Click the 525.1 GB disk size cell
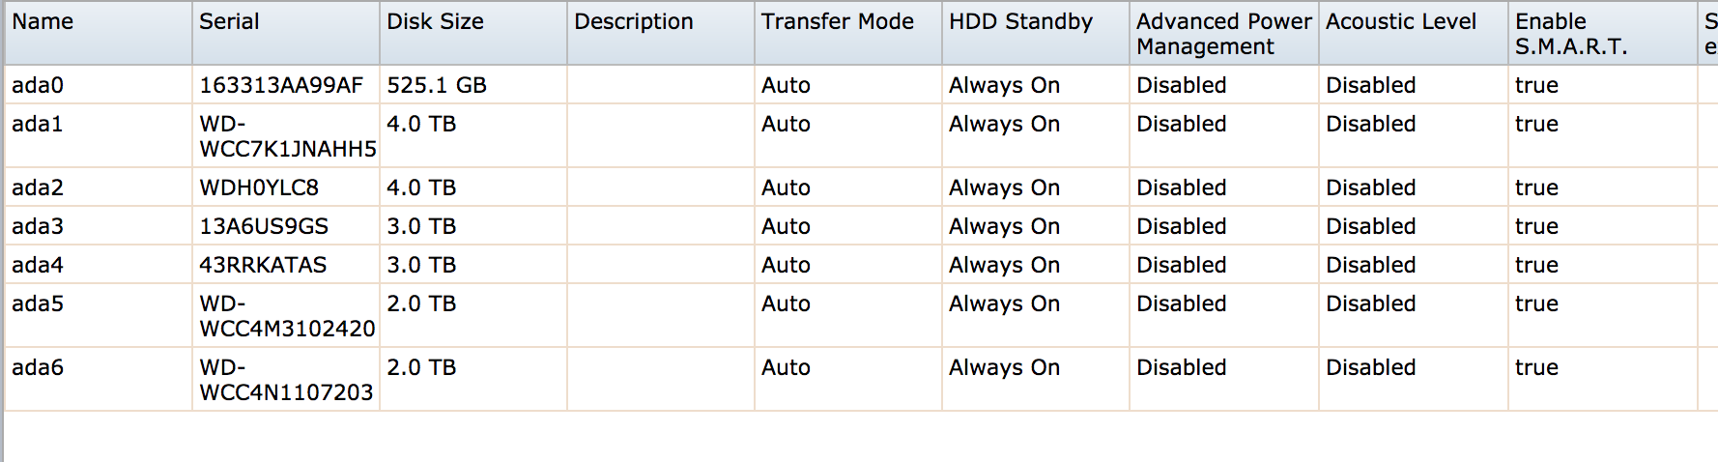 436,85
